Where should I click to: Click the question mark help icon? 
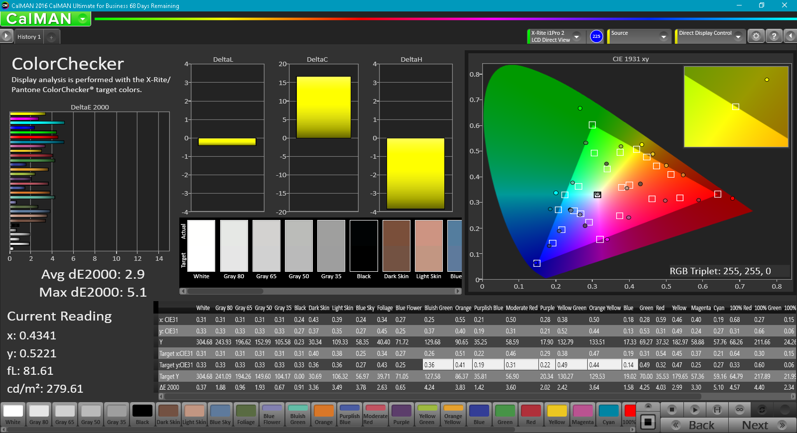(774, 36)
